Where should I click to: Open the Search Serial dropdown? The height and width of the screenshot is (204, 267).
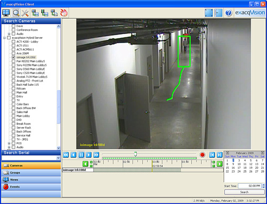click(x=58, y=158)
